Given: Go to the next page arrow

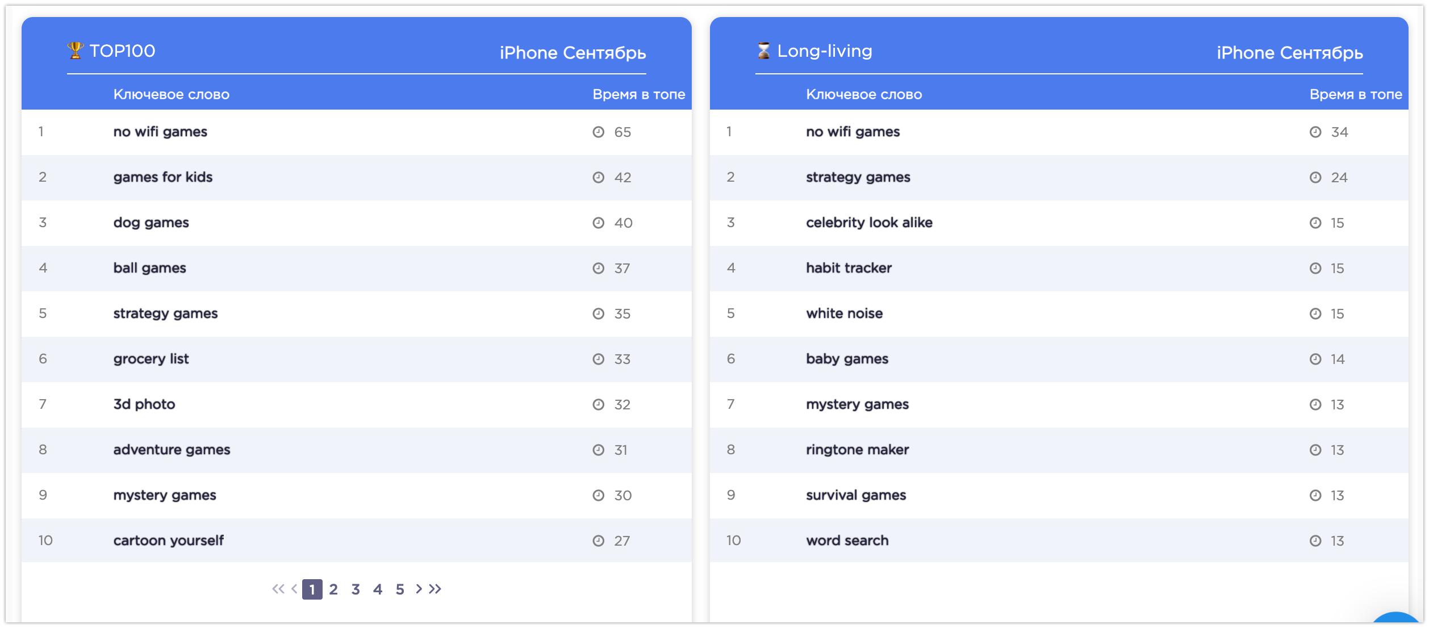Looking at the screenshot, I should [419, 589].
